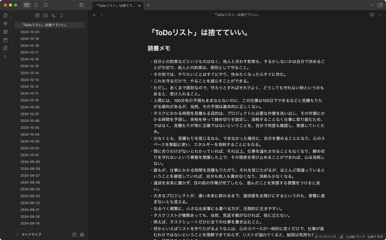
Task: Change sort order in file explorer
Action: click(53, 15)
